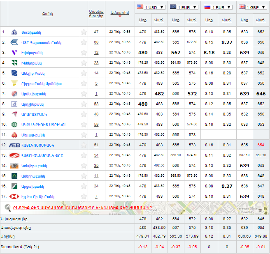Sort by Մասնաճյուղեր column header
Image resolution: width=270 pixels, height=254 pixels.
point(96,14)
